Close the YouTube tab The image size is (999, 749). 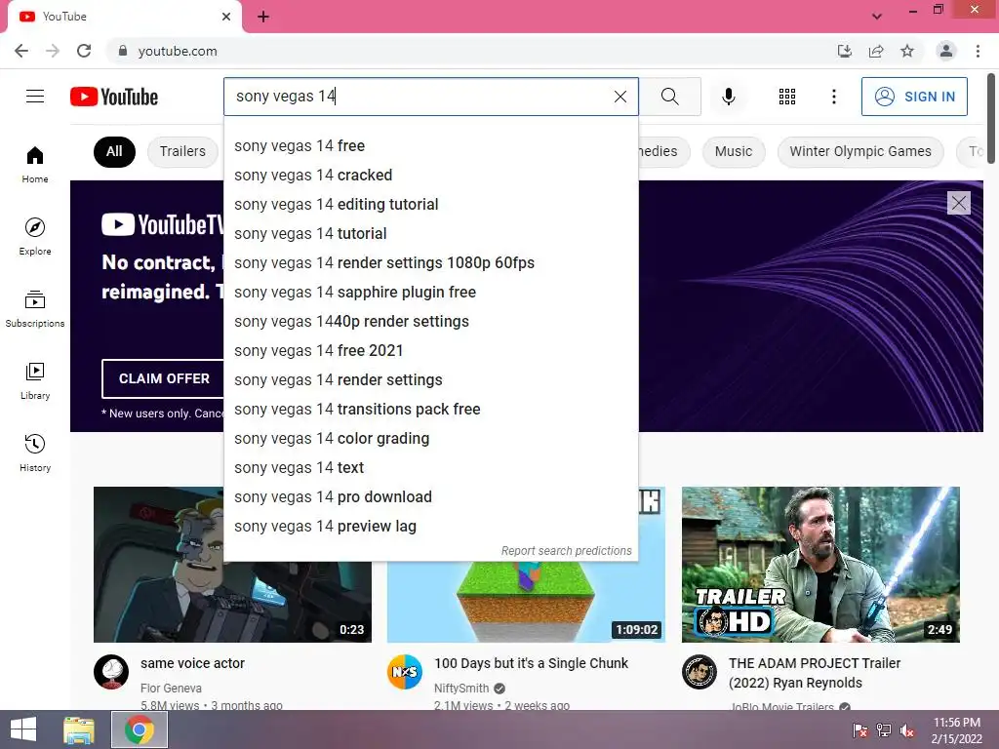point(226,17)
